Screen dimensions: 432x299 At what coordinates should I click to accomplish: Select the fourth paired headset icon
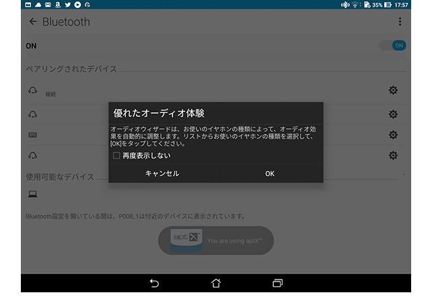[32, 155]
